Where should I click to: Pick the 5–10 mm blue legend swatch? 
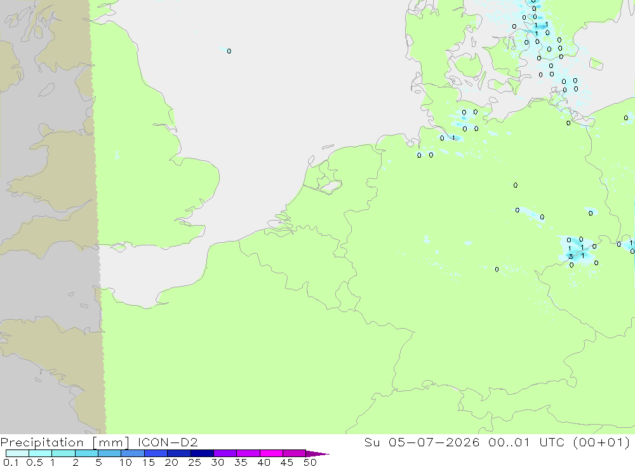coord(110,453)
